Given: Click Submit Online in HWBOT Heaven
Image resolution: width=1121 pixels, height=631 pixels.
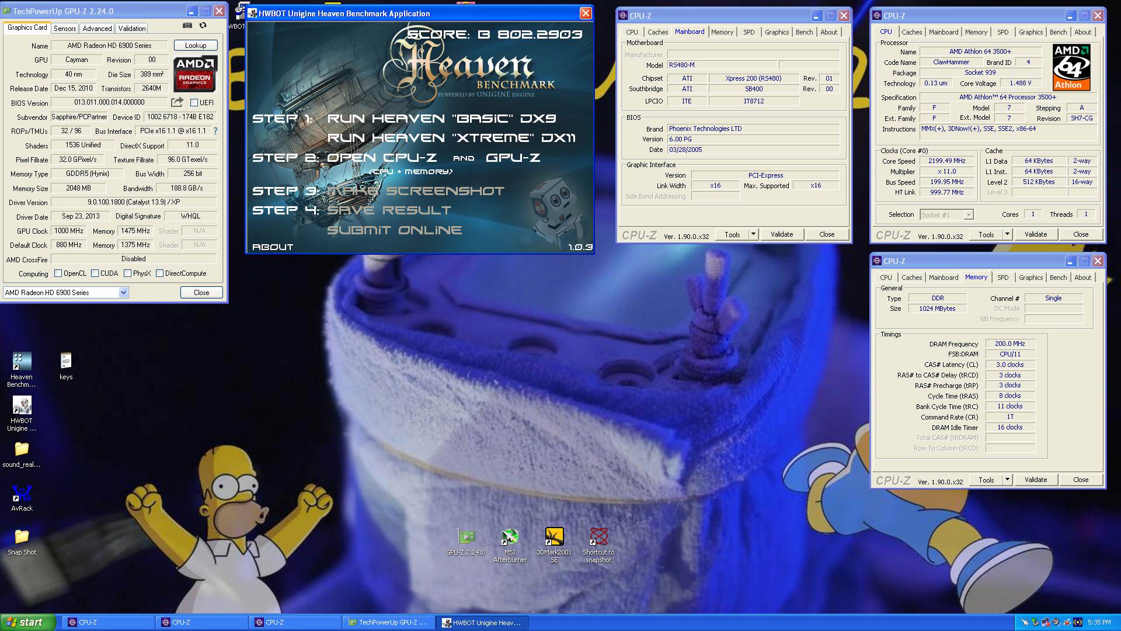Looking at the screenshot, I should point(394,230).
